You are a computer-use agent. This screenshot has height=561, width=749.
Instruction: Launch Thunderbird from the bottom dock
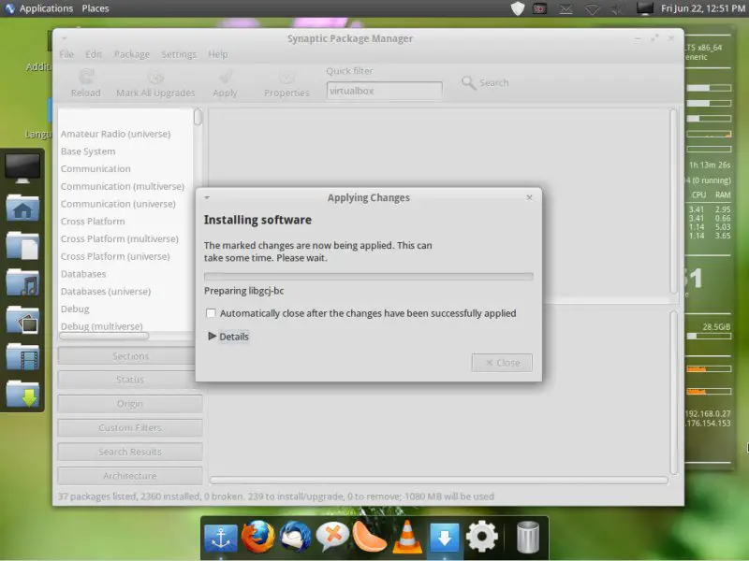pyautogui.click(x=295, y=537)
